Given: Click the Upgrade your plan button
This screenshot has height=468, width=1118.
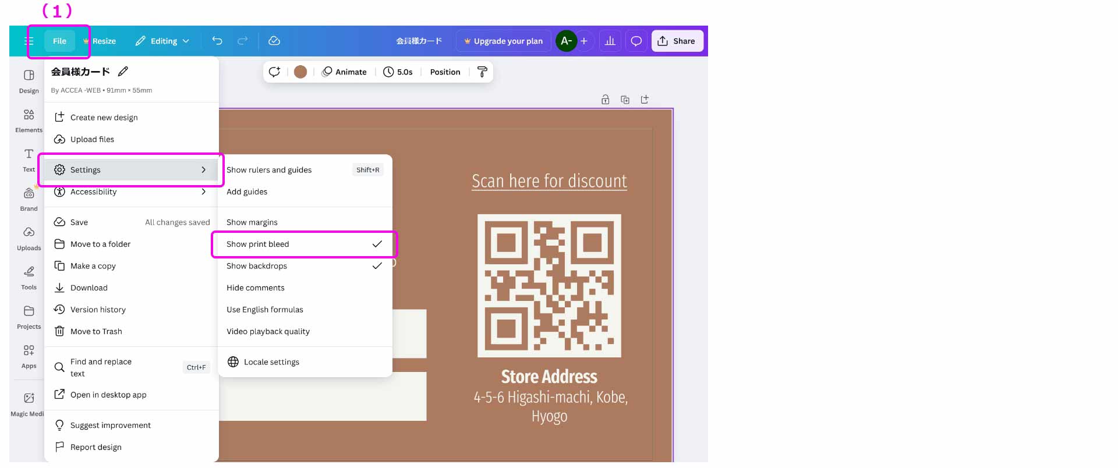Looking at the screenshot, I should click(503, 41).
